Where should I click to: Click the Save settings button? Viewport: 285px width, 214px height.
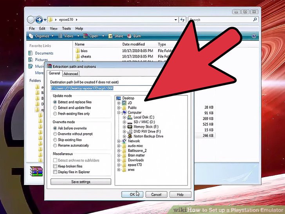click(x=81, y=182)
